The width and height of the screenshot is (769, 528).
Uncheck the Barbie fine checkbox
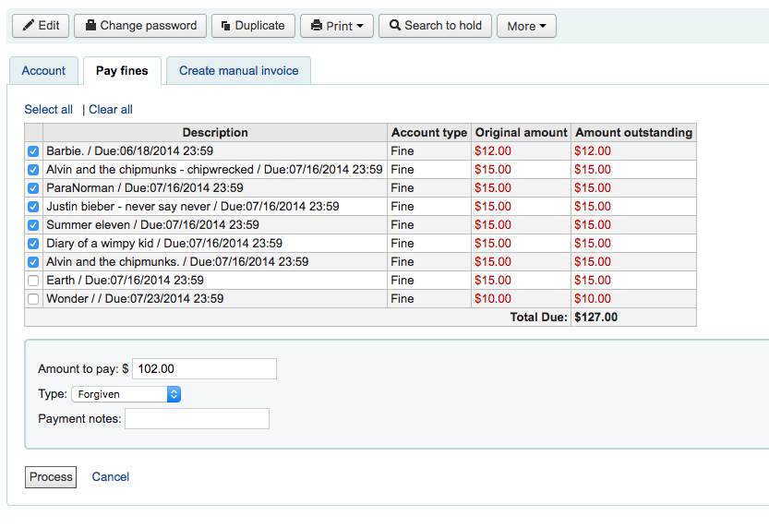pyautogui.click(x=33, y=151)
